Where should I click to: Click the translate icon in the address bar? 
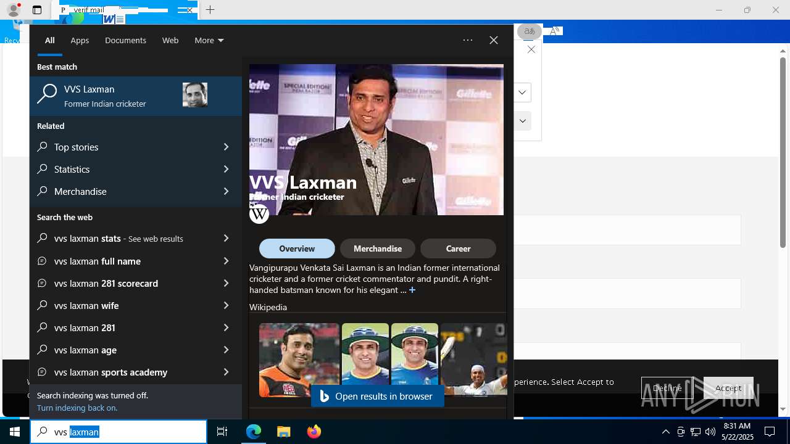point(529,31)
